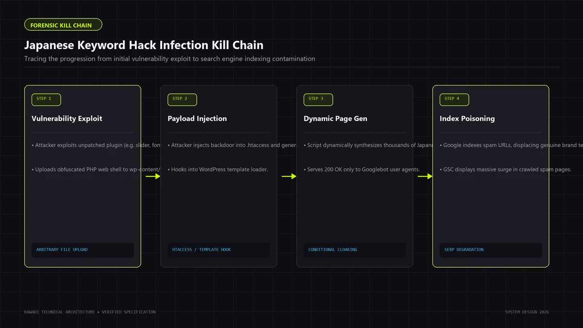The width and height of the screenshot is (583, 328).
Task: Click the STEP 3 badge
Action: coord(318,99)
